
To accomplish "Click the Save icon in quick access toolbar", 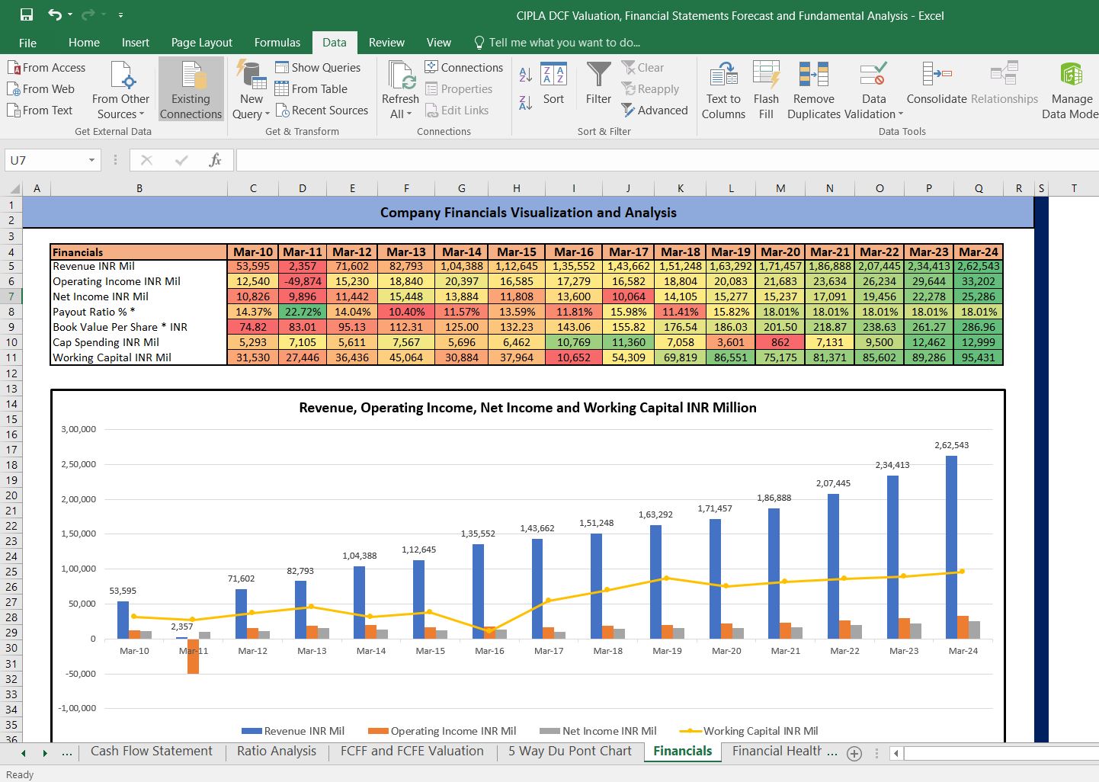I will (27, 14).
